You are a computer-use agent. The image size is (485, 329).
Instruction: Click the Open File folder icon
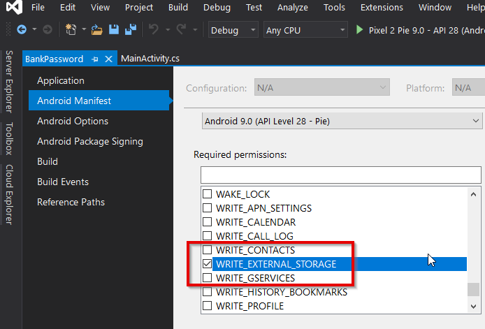96,29
